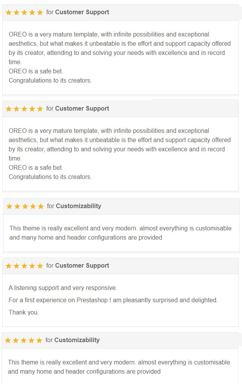Click the third star above 'A listening support' review
Screen dimensions: 242x384
(x=24, y=266)
